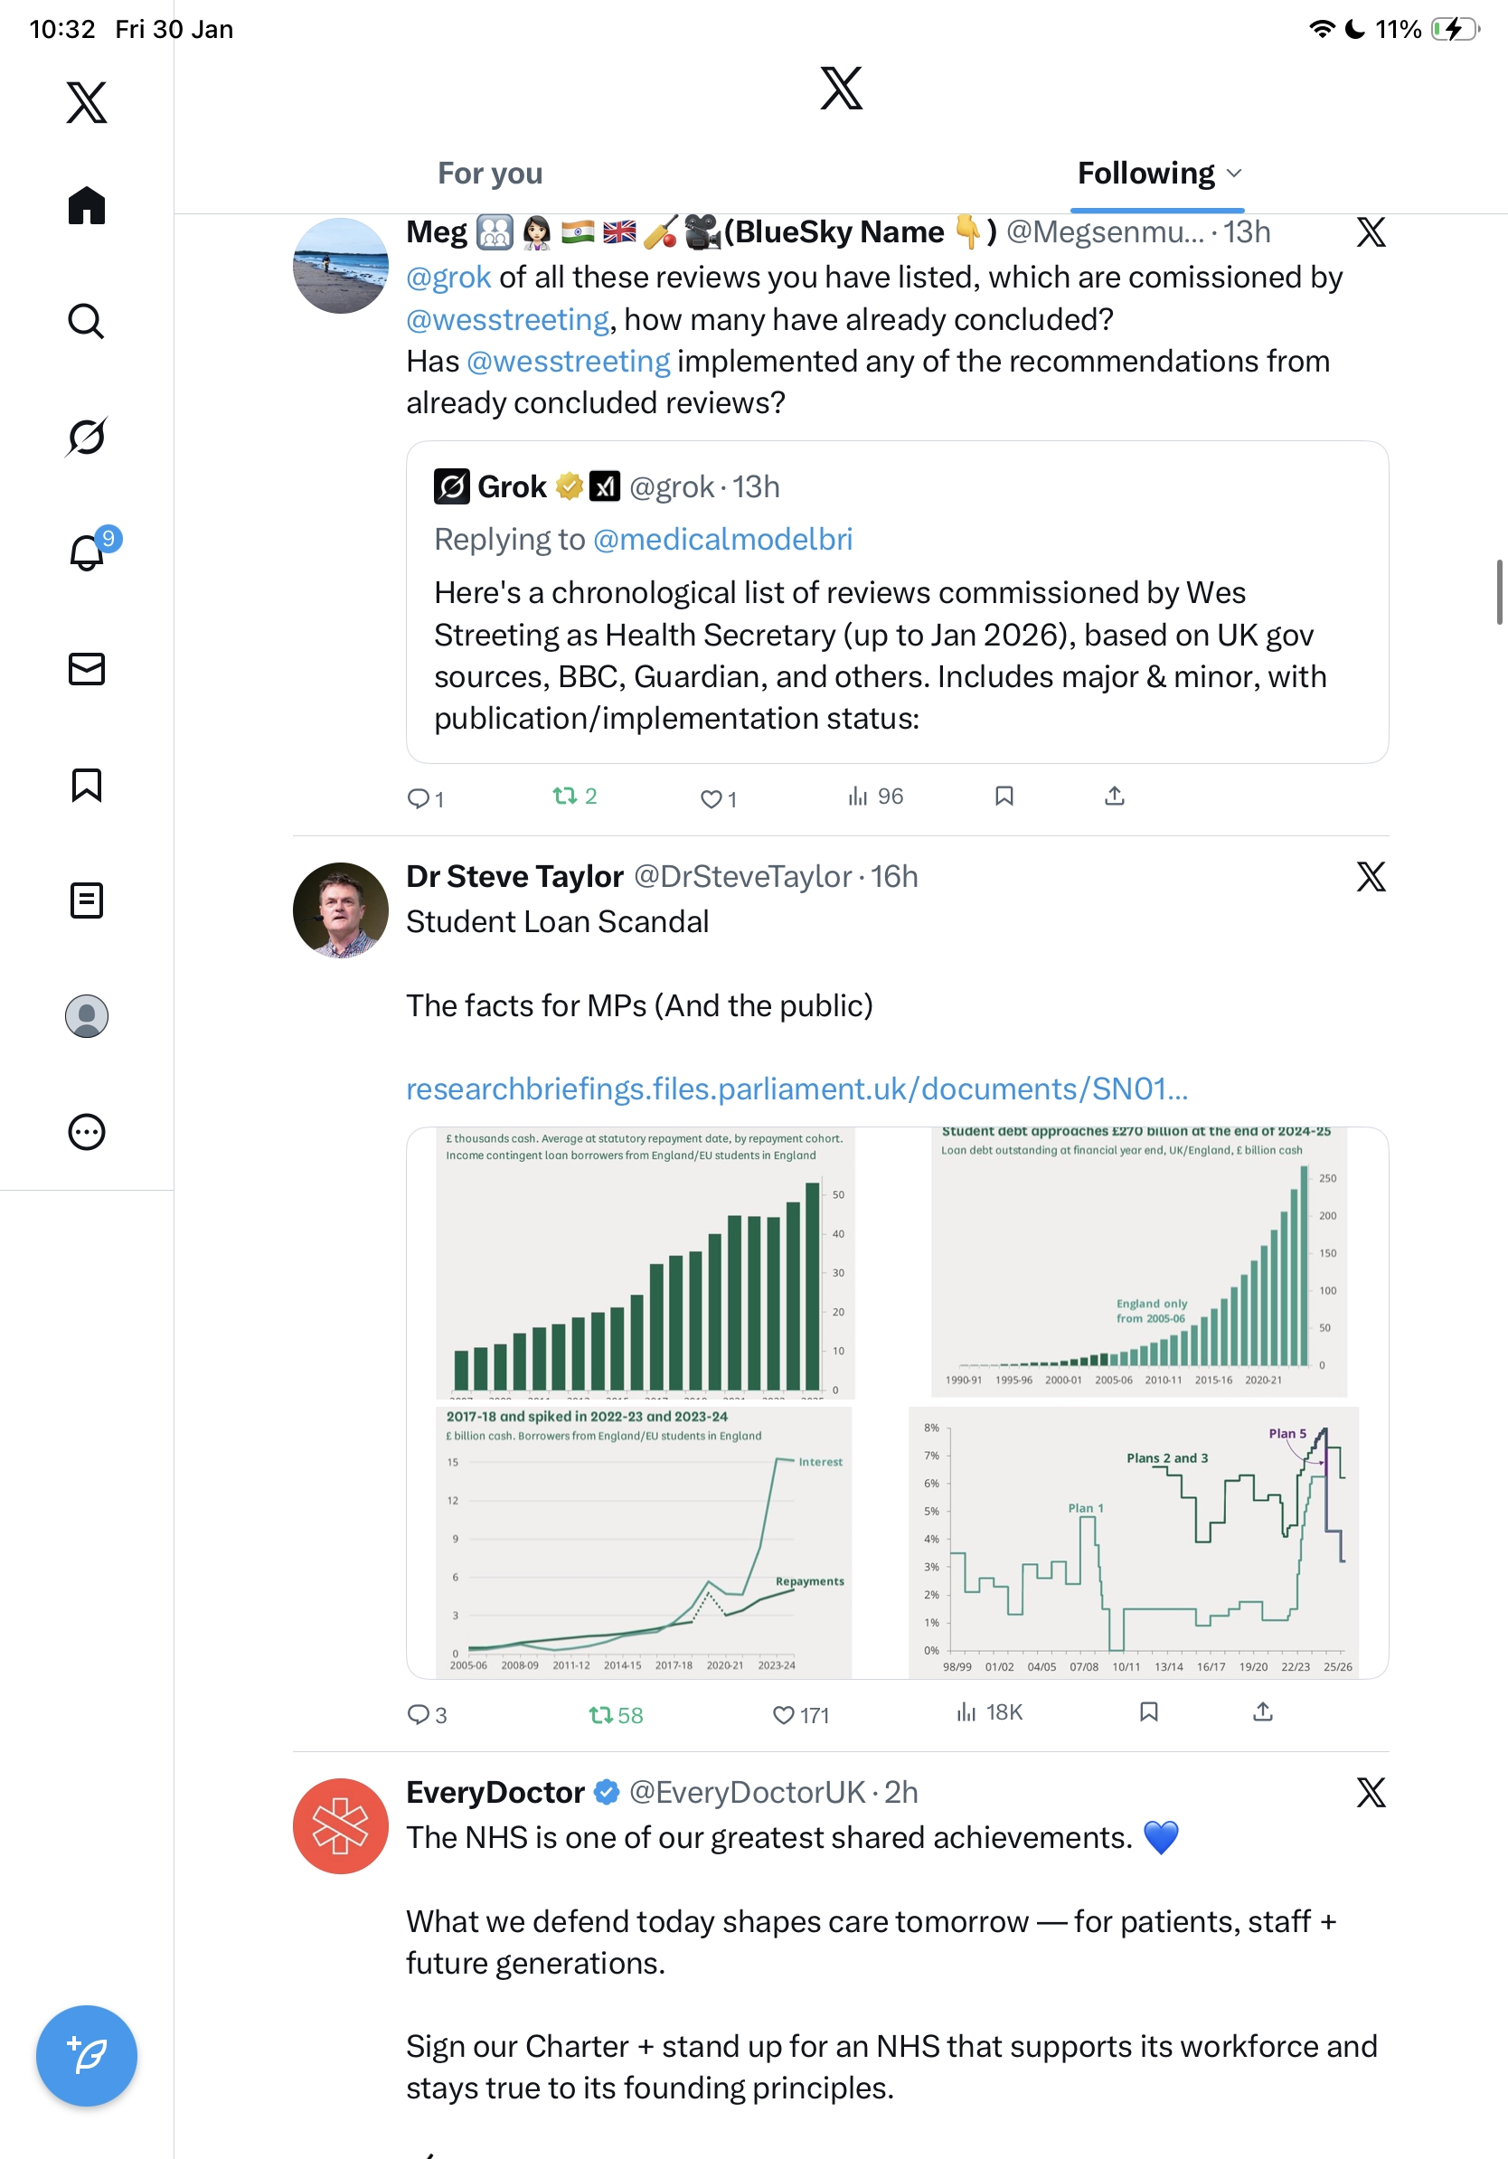Go to Home in the sidebar

tap(87, 205)
